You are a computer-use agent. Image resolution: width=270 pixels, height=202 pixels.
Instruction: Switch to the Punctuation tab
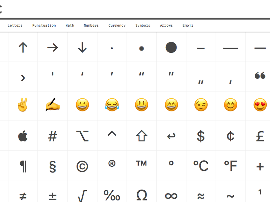[44, 26]
